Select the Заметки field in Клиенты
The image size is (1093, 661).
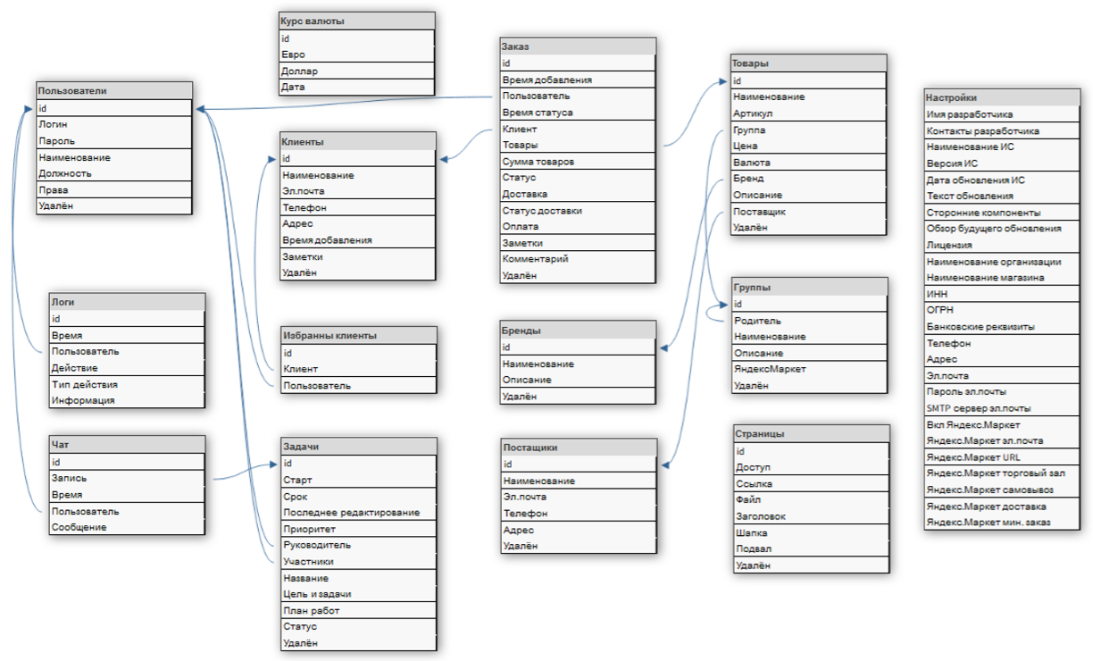(x=357, y=256)
